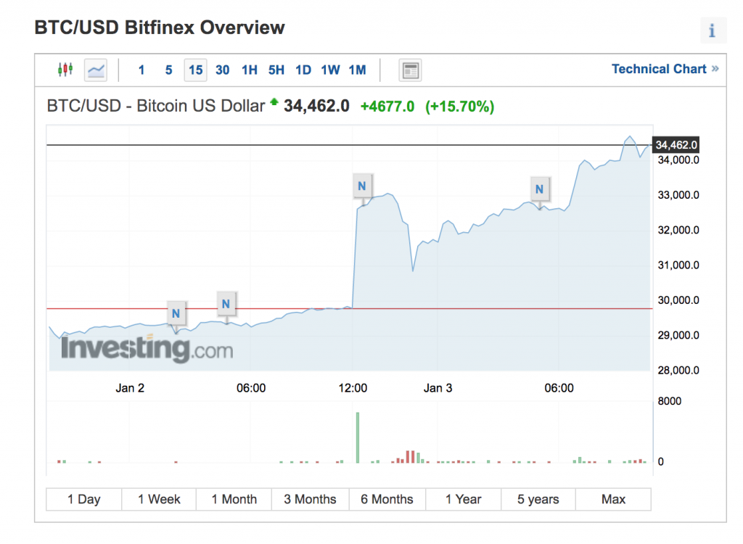This screenshot has width=743, height=544.
Task: Click the news table layout icon
Action: tap(411, 70)
